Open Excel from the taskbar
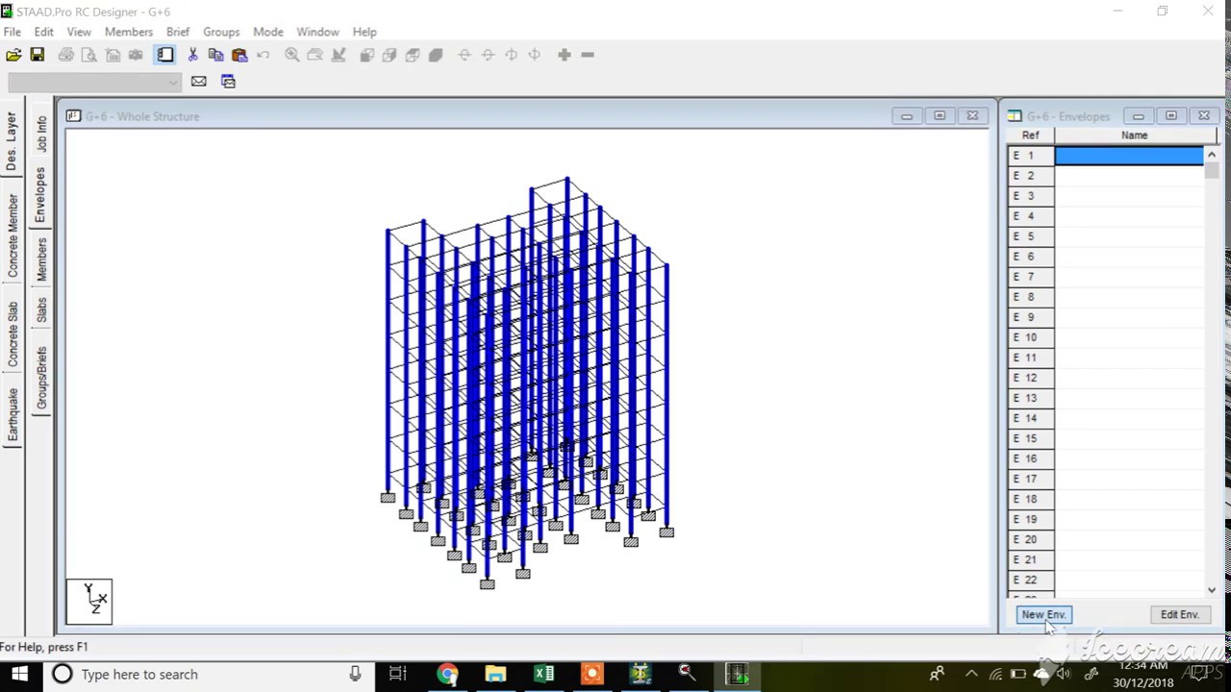Viewport: 1231px width, 692px height. 543,674
